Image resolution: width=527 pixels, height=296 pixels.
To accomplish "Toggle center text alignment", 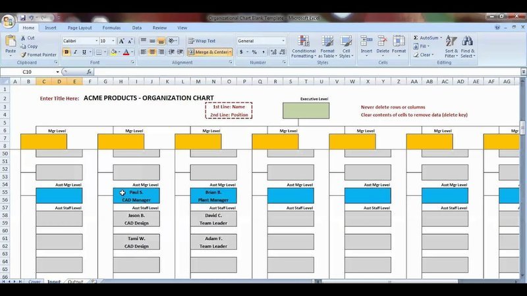I will (x=152, y=52).
